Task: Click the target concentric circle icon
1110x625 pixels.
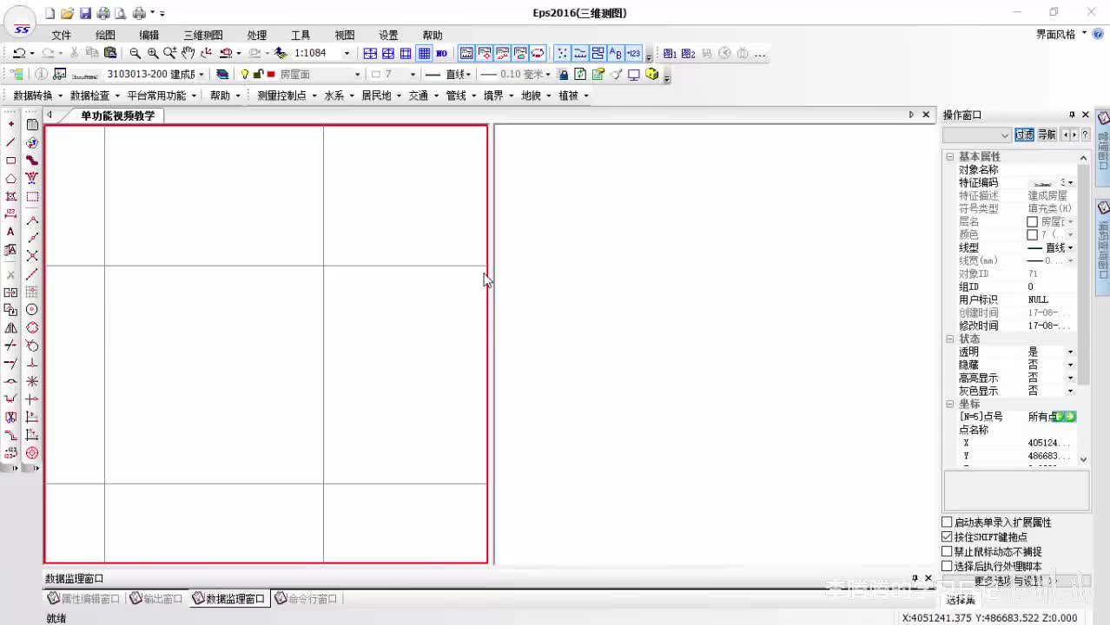Action: coord(32,453)
